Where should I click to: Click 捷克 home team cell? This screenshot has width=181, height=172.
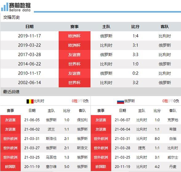[142, 148]
